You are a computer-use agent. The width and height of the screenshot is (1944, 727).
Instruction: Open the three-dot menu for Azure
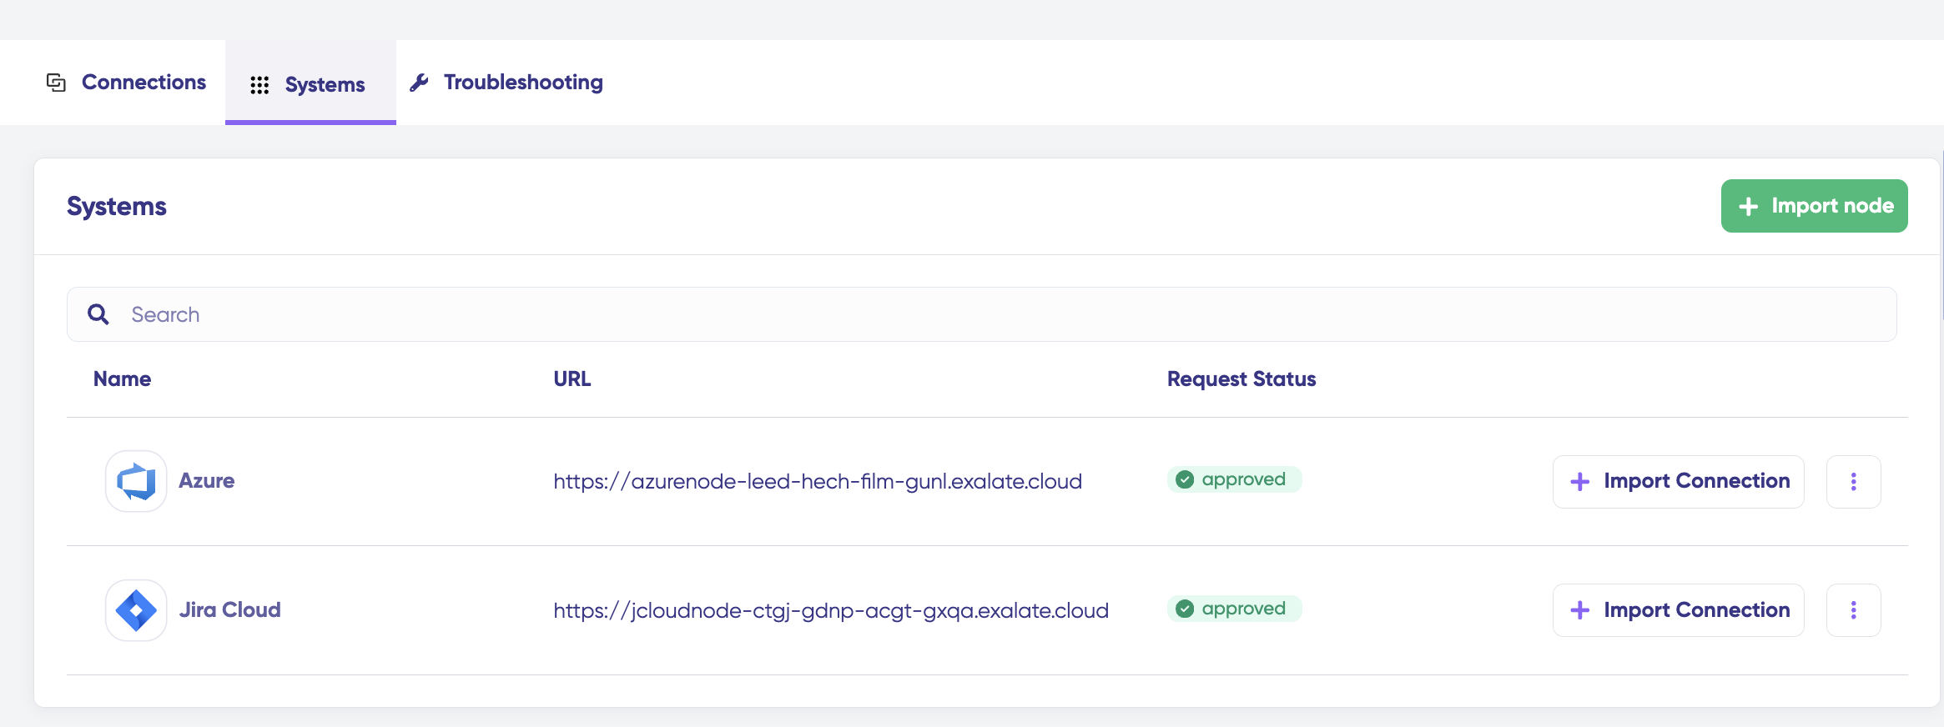coord(1853,481)
